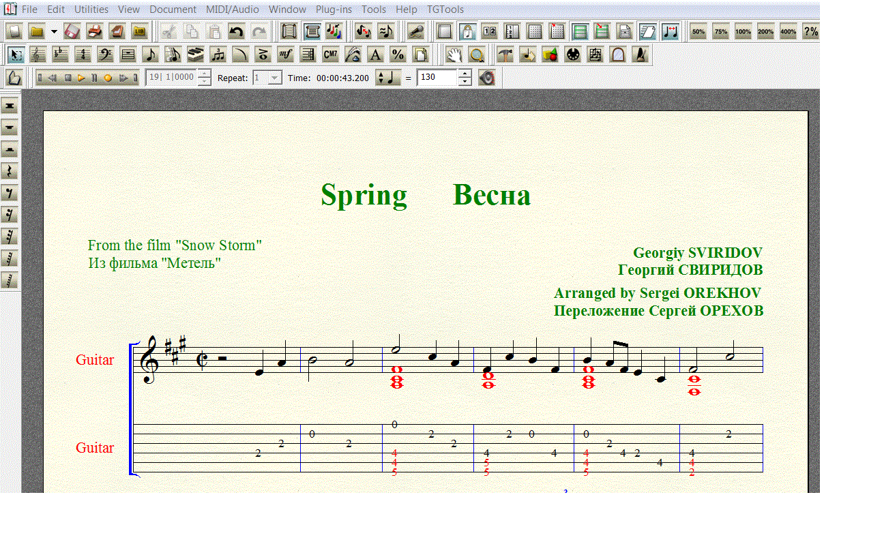Select the Text tool letter A
The image size is (869, 557).
(374, 55)
